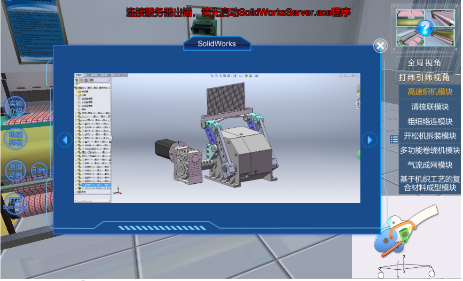463x281 pixels.
Task: Select 高速织机模块 from module list
Action: 430,92
